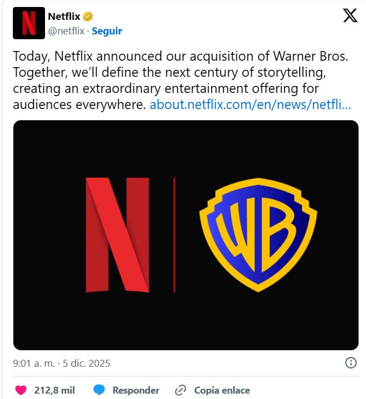Open the @netflix handle

point(66,31)
